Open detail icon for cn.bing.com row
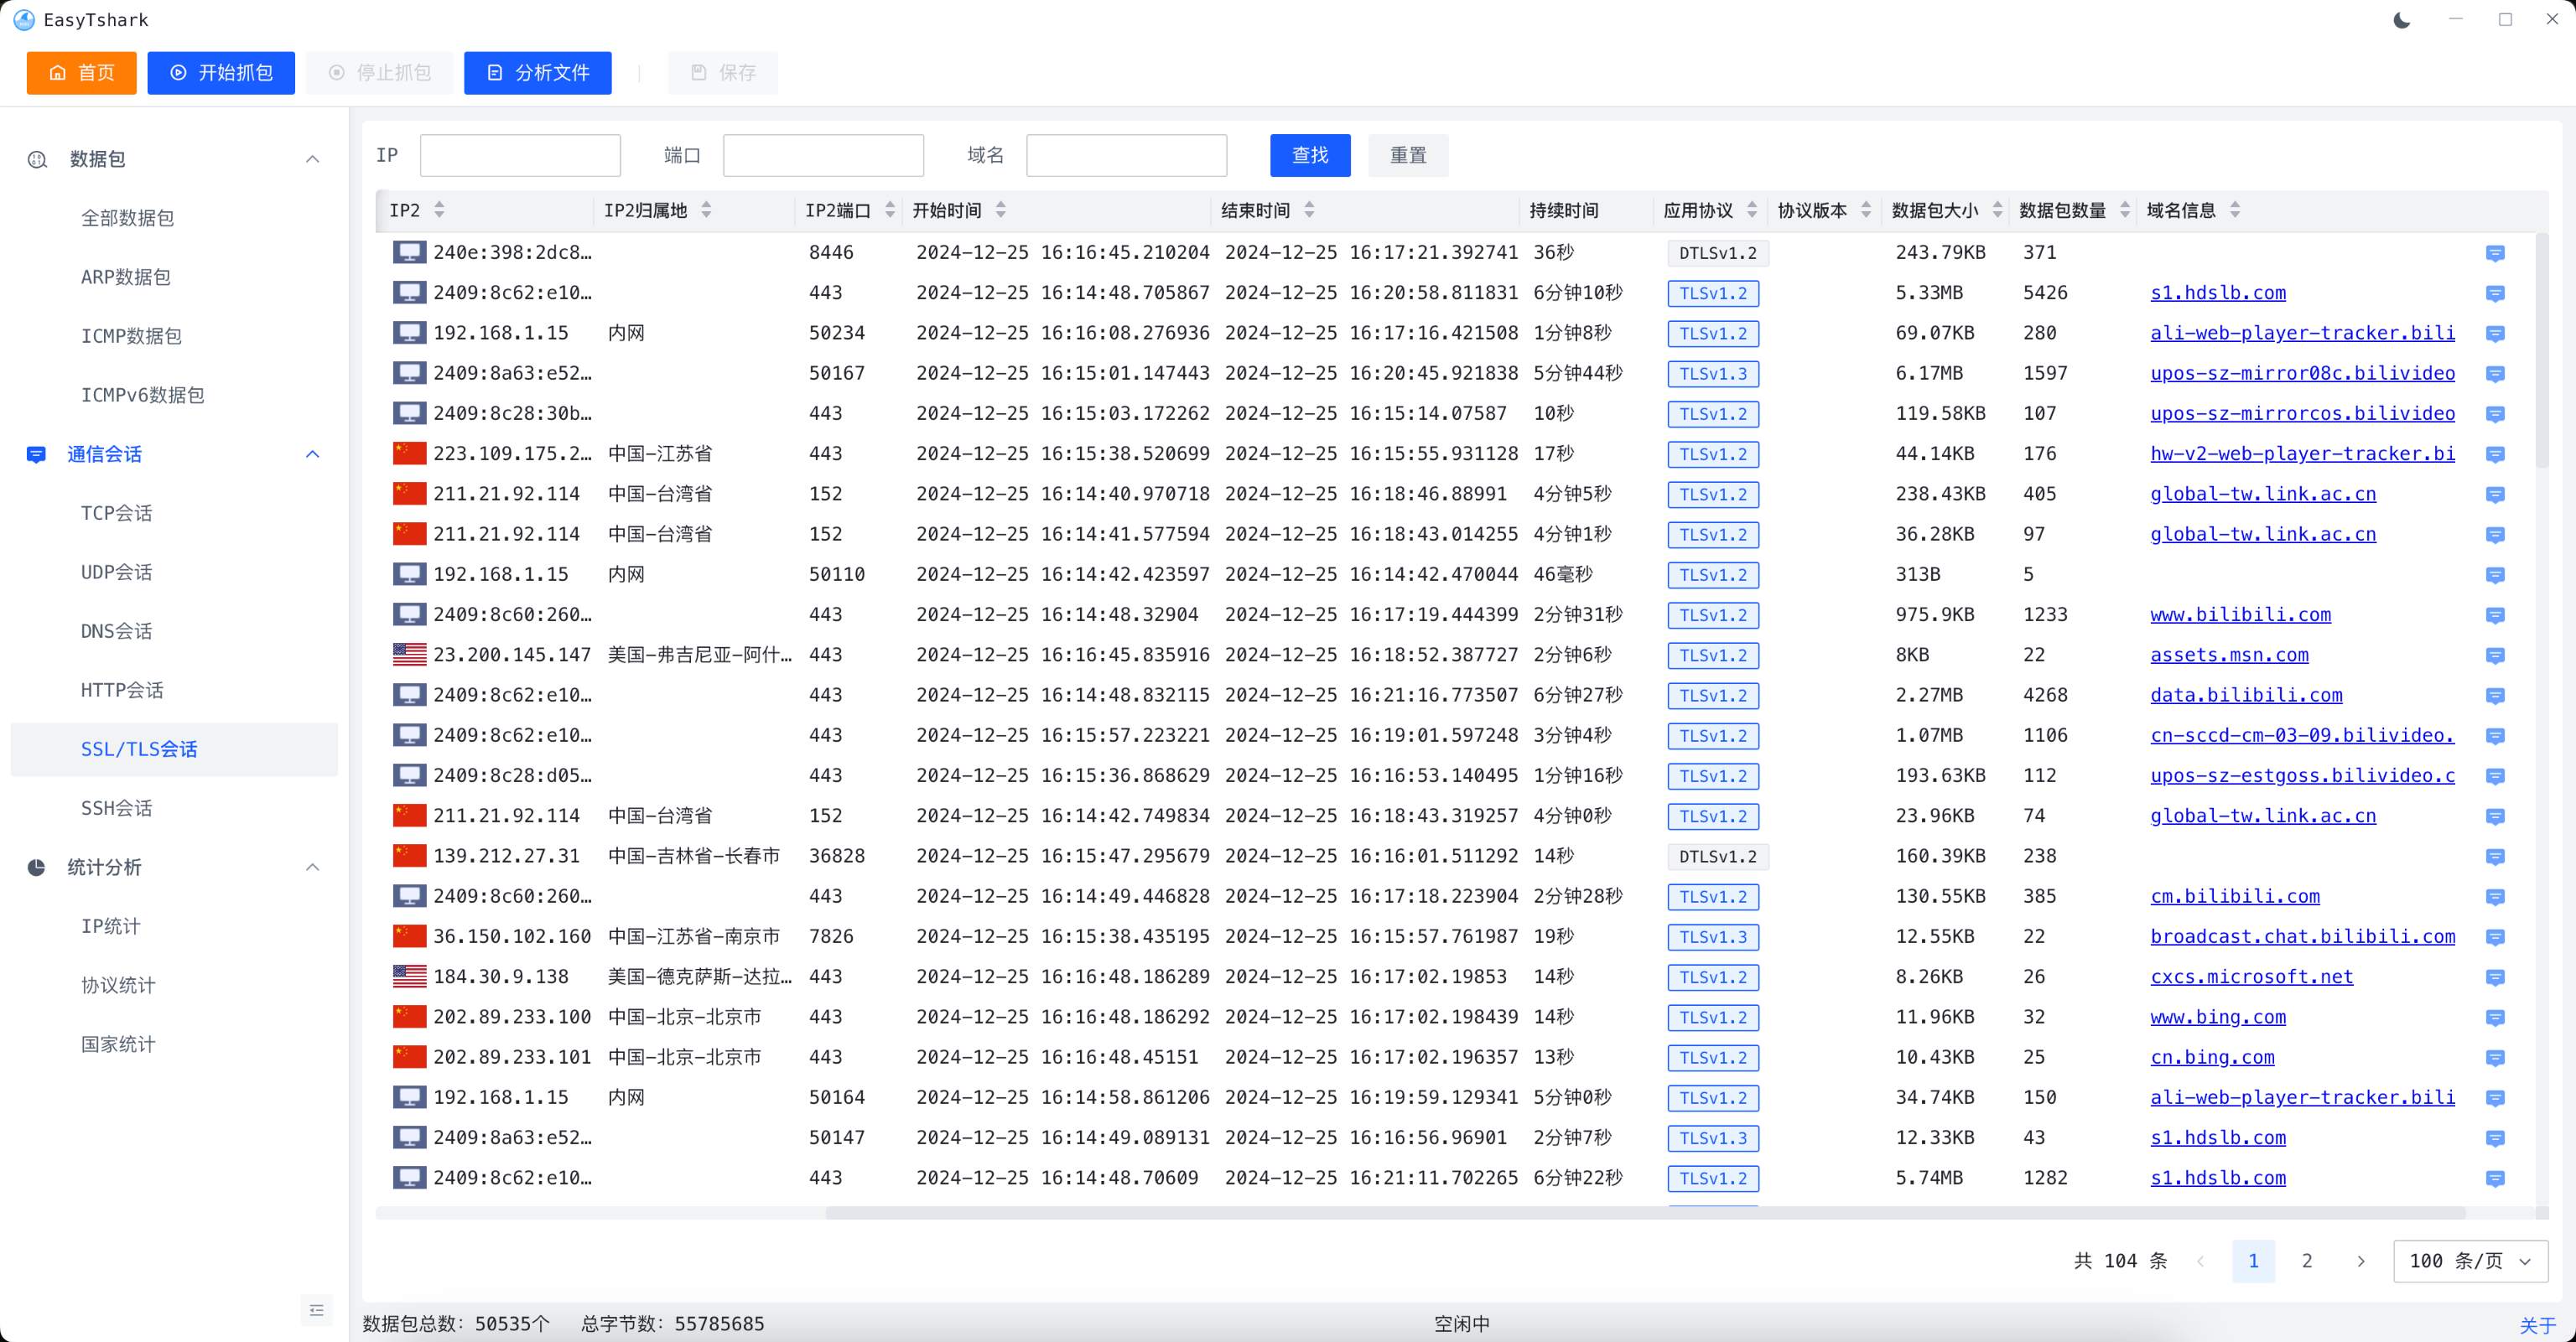Screen dimensions: 2576x1342 [x=2494, y=1057]
